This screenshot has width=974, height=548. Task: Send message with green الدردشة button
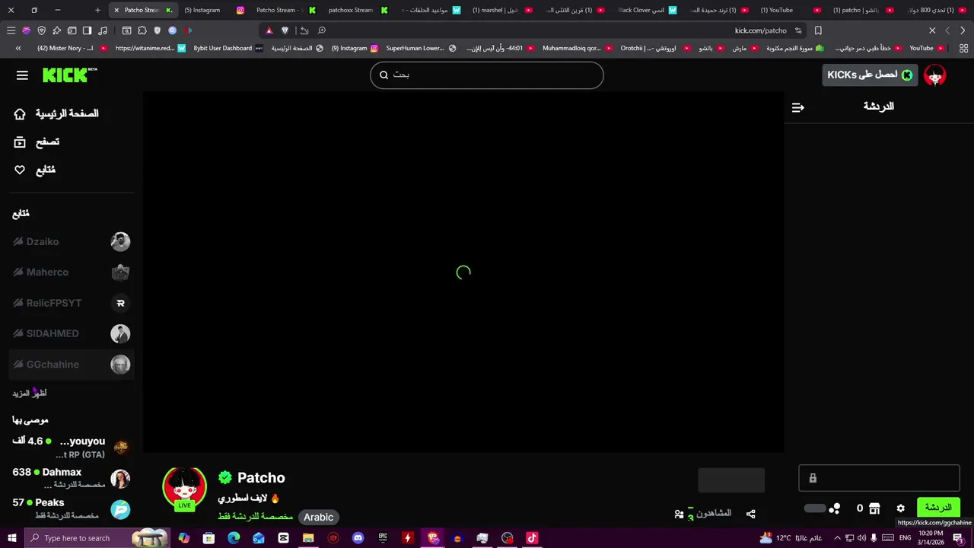[938, 508]
